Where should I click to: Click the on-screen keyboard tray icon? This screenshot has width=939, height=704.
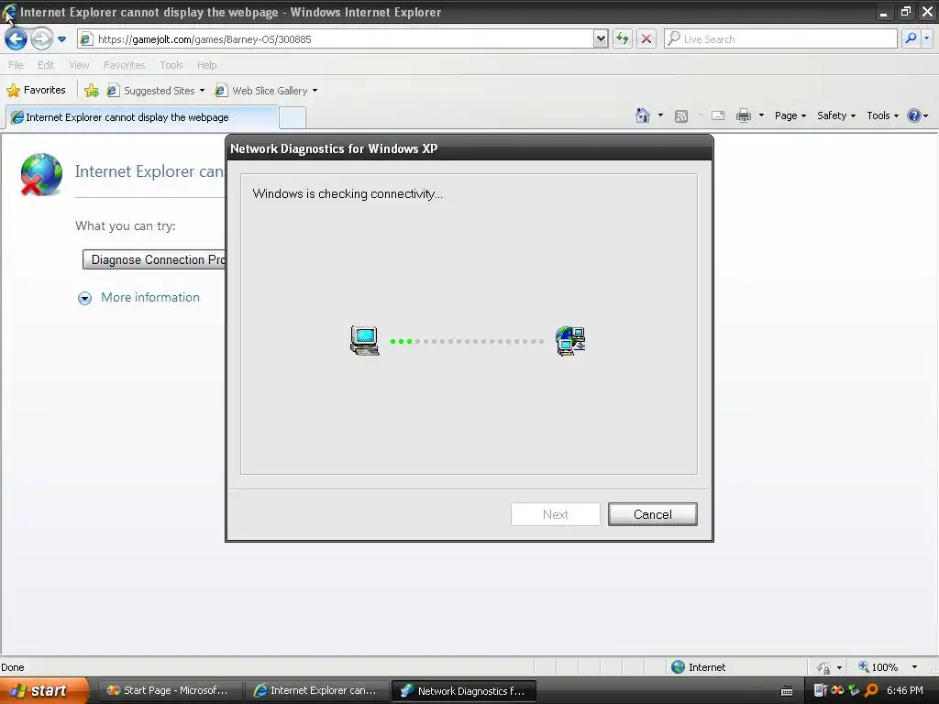click(787, 691)
